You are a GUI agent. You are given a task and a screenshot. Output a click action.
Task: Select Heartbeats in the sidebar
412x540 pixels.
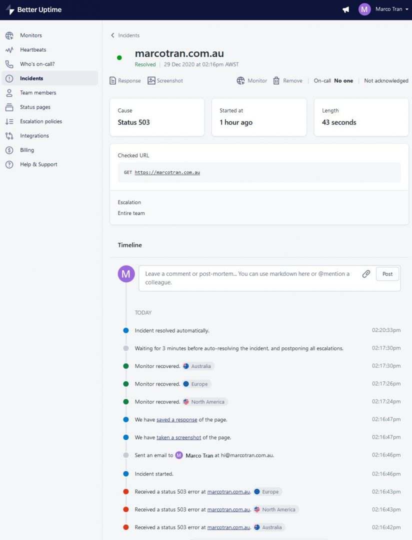pos(33,49)
